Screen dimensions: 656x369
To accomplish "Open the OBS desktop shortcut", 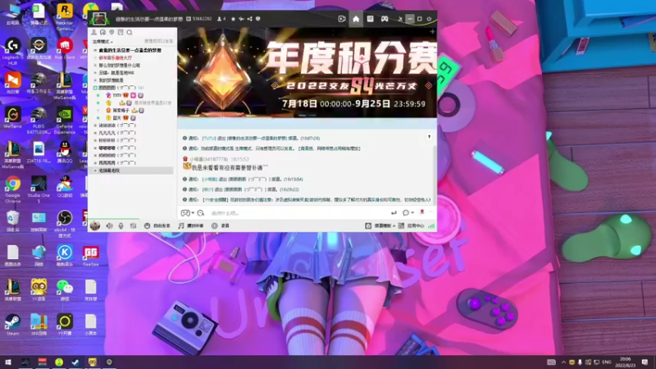I will (x=65, y=224).
